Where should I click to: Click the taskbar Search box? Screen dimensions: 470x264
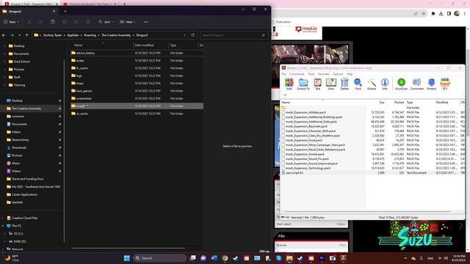point(160,258)
